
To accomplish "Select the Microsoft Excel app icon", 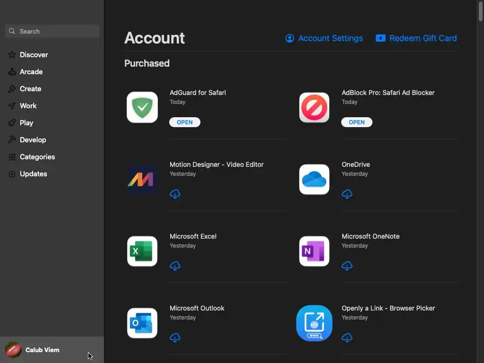I will click(142, 251).
